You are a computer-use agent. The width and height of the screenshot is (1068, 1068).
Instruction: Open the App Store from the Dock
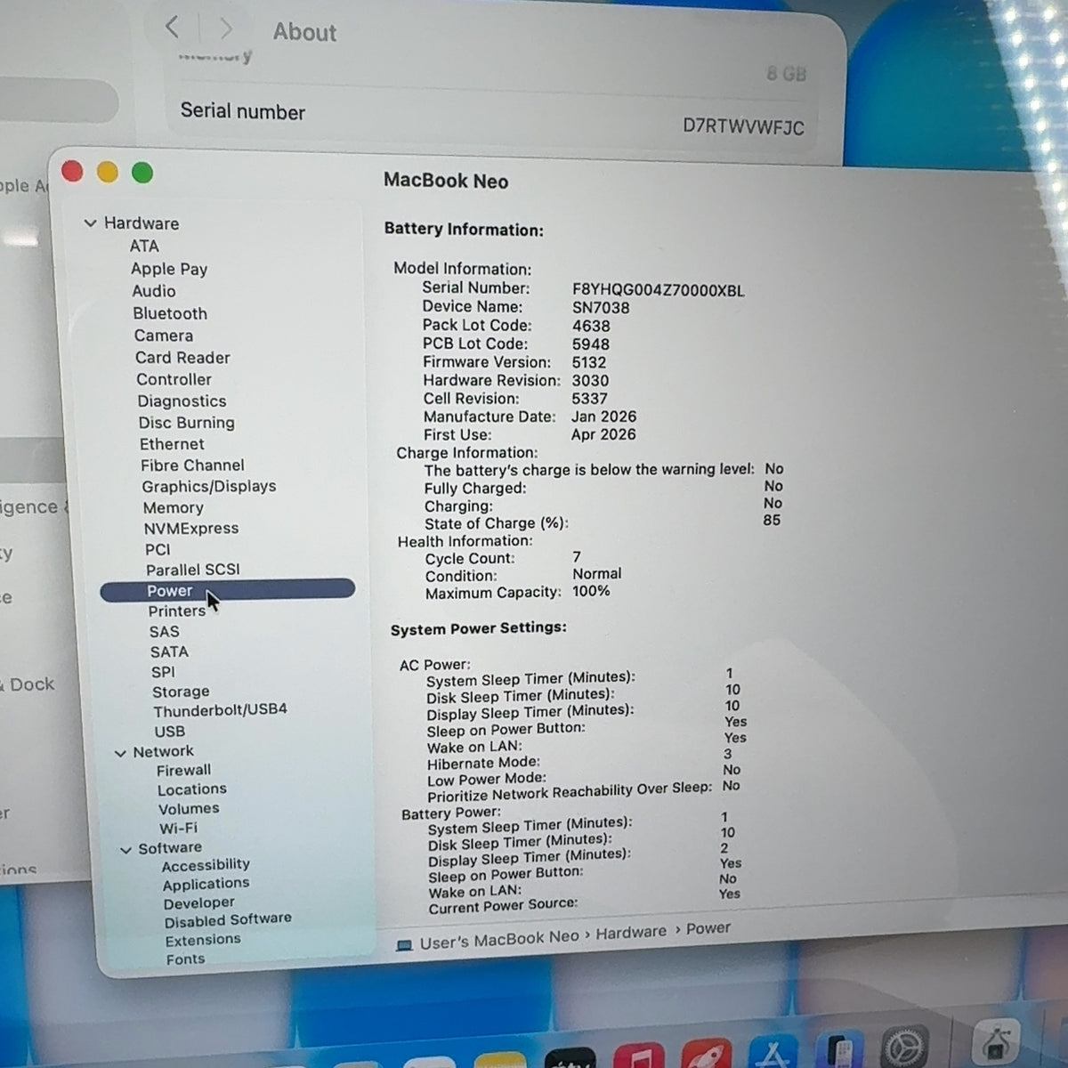[773, 1054]
